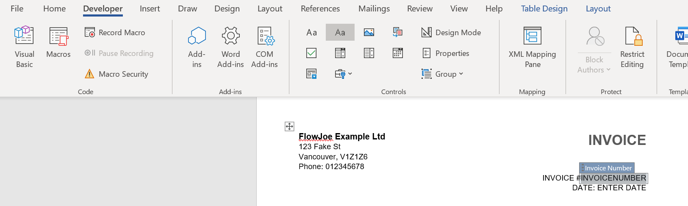Insert a Building Block Gallery control
The height and width of the screenshot is (206, 688).
[397, 32]
